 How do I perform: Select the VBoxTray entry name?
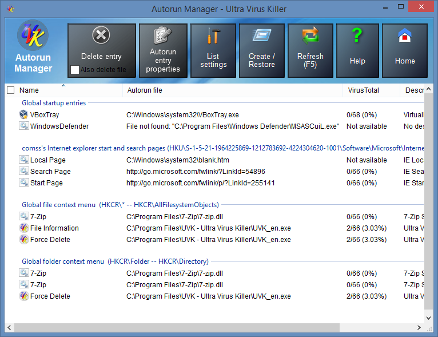pos(45,115)
